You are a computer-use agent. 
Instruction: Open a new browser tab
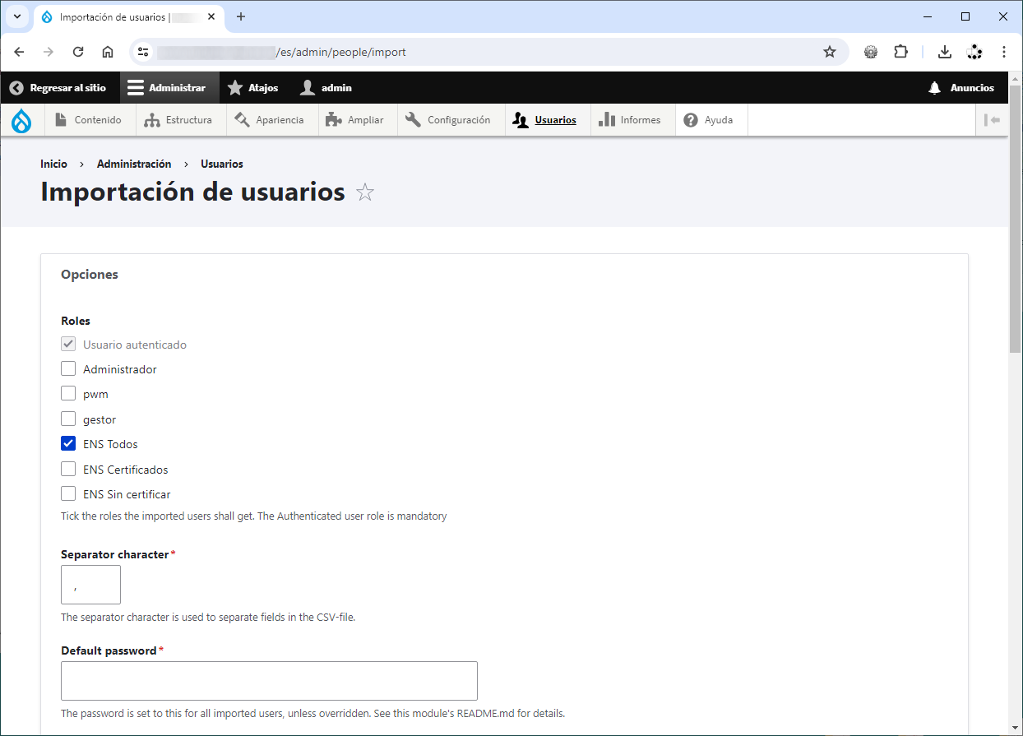[241, 16]
